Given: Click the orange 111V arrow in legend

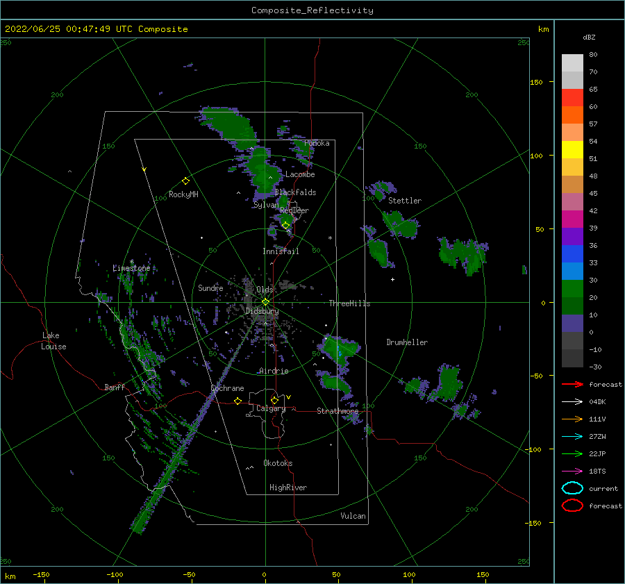Looking at the screenshot, I should coord(572,419).
